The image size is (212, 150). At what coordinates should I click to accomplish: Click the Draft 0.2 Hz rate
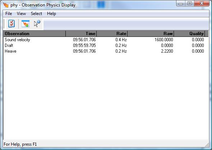[121, 45]
